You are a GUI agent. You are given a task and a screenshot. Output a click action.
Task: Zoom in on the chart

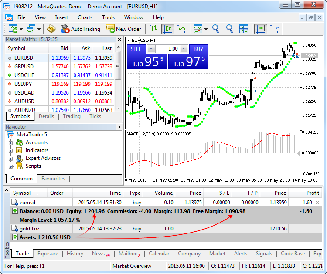click(215, 29)
